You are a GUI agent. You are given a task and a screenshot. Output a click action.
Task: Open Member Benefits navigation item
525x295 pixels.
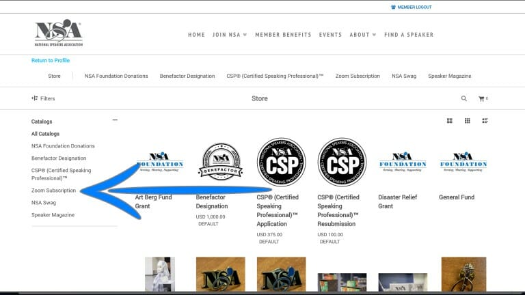point(283,35)
